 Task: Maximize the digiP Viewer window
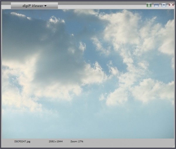tap(164, 5)
